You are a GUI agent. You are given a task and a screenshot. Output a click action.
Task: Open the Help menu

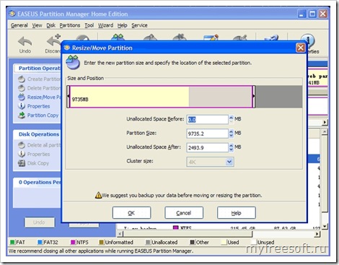tap(122, 25)
